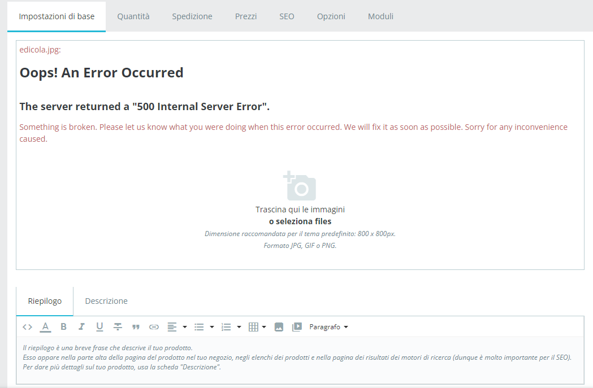This screenshot has height=388, width=593.
Task: Click 'o seleziona files' upload link
Action: pos(300,221)
